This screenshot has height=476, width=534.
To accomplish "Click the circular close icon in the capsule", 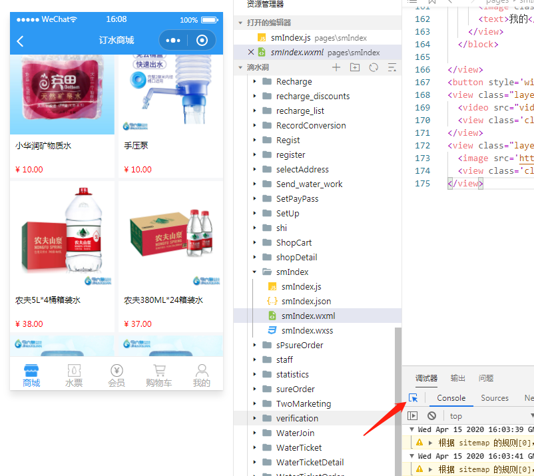I will tap(202, 41).
